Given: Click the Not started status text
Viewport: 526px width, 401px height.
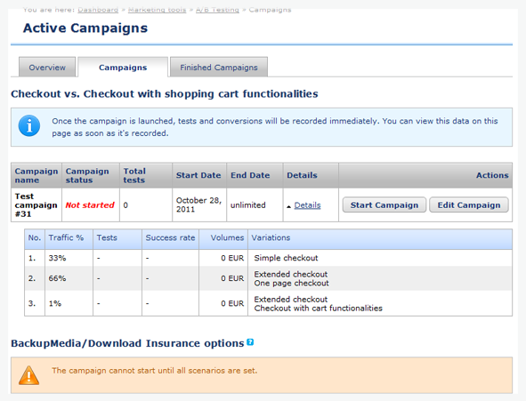Looking at the screenshot, I should [90, 205].
